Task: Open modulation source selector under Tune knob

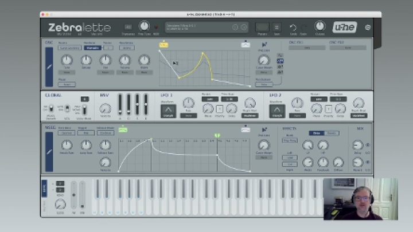Action: [x=67, y=72]
